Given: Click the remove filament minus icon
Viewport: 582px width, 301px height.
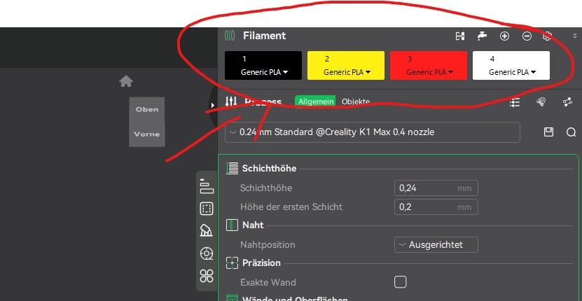Looking at the screenshot, I should pos(527,36).
